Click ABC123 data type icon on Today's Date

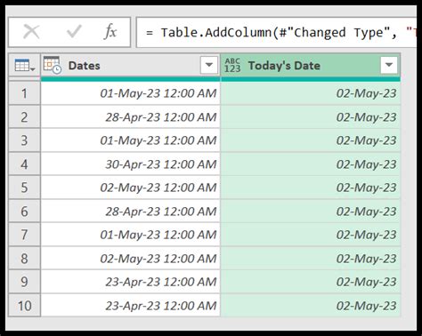pos(232,65)
